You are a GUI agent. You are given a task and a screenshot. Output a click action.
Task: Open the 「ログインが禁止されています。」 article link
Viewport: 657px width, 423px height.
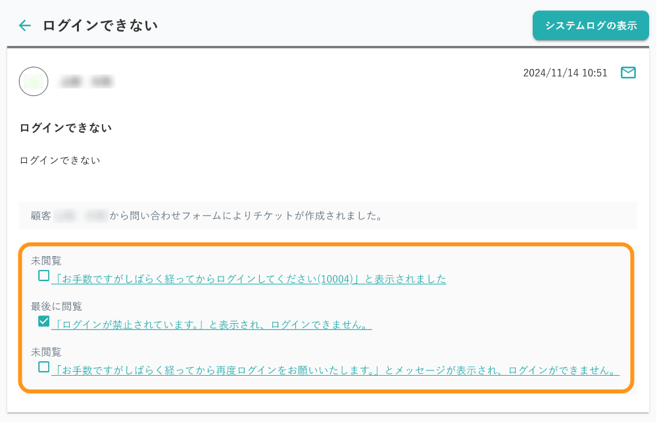211,324
